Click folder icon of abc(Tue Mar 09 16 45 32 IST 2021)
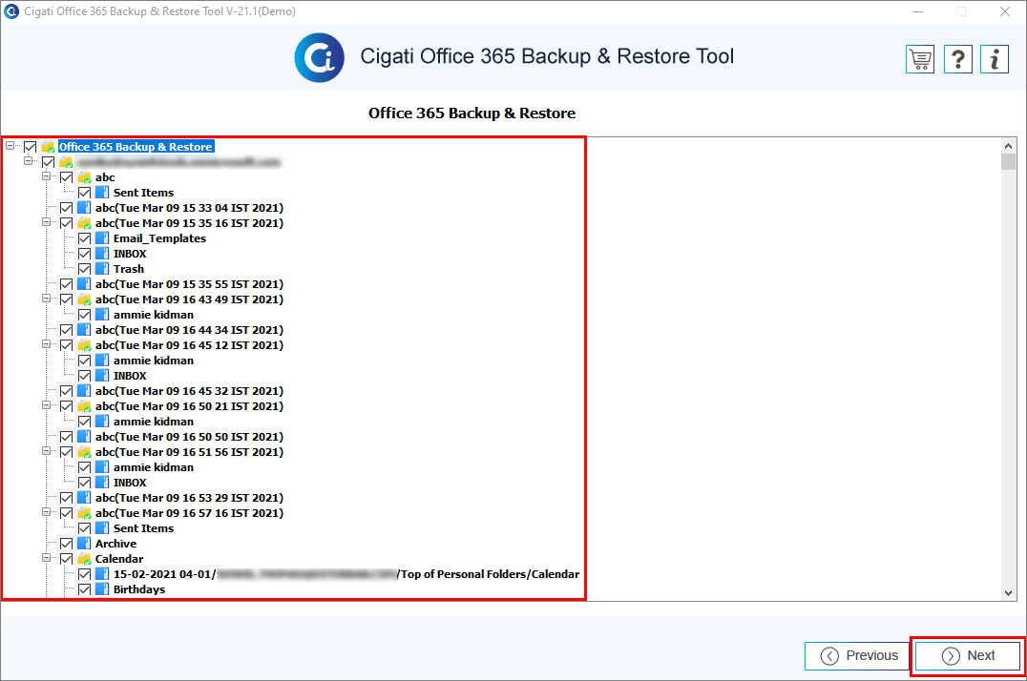Screen dimensions: 1027x681 [84, 391]
